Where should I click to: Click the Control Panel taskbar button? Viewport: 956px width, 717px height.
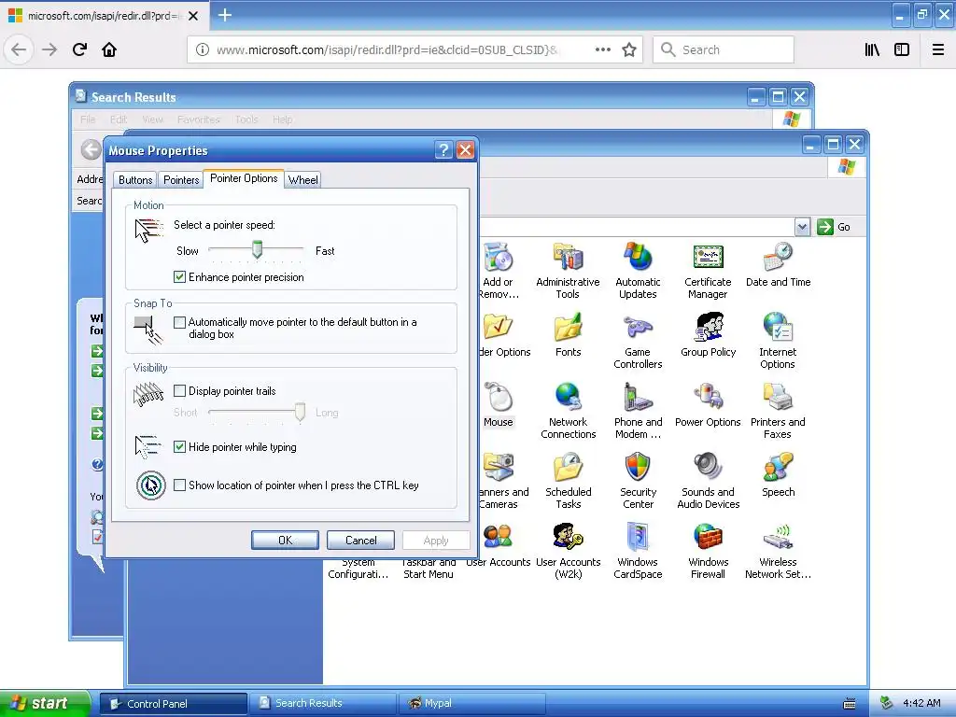coord(174,703)
